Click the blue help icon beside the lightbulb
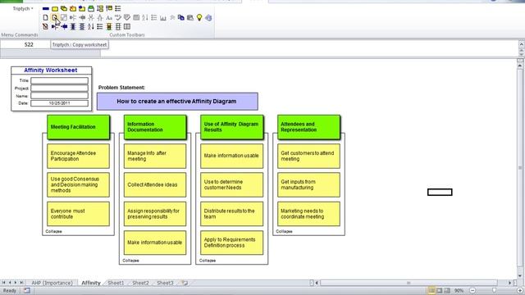The width and height of the screenshot is (525, 295). (208, 17)
